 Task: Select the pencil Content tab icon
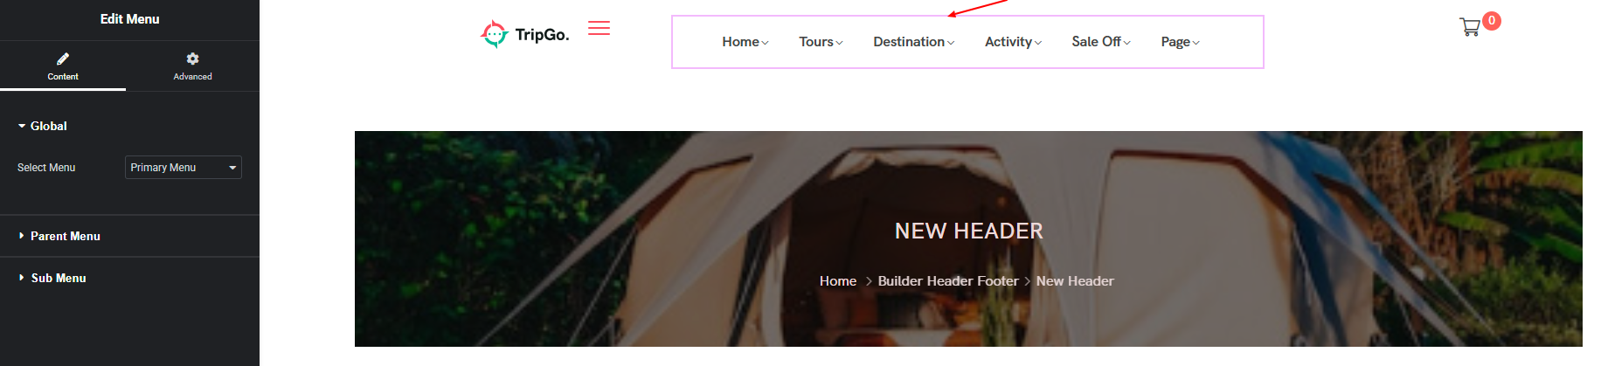pyautogui.click(x=63, y=59)
